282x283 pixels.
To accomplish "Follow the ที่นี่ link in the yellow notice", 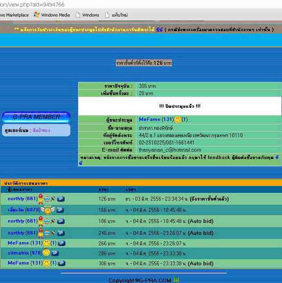I will (x=159, y=29).
